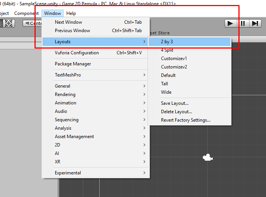Screen dimensions: 266x197
Task: Select the Wide layout
Action: (x=189, y=92)
